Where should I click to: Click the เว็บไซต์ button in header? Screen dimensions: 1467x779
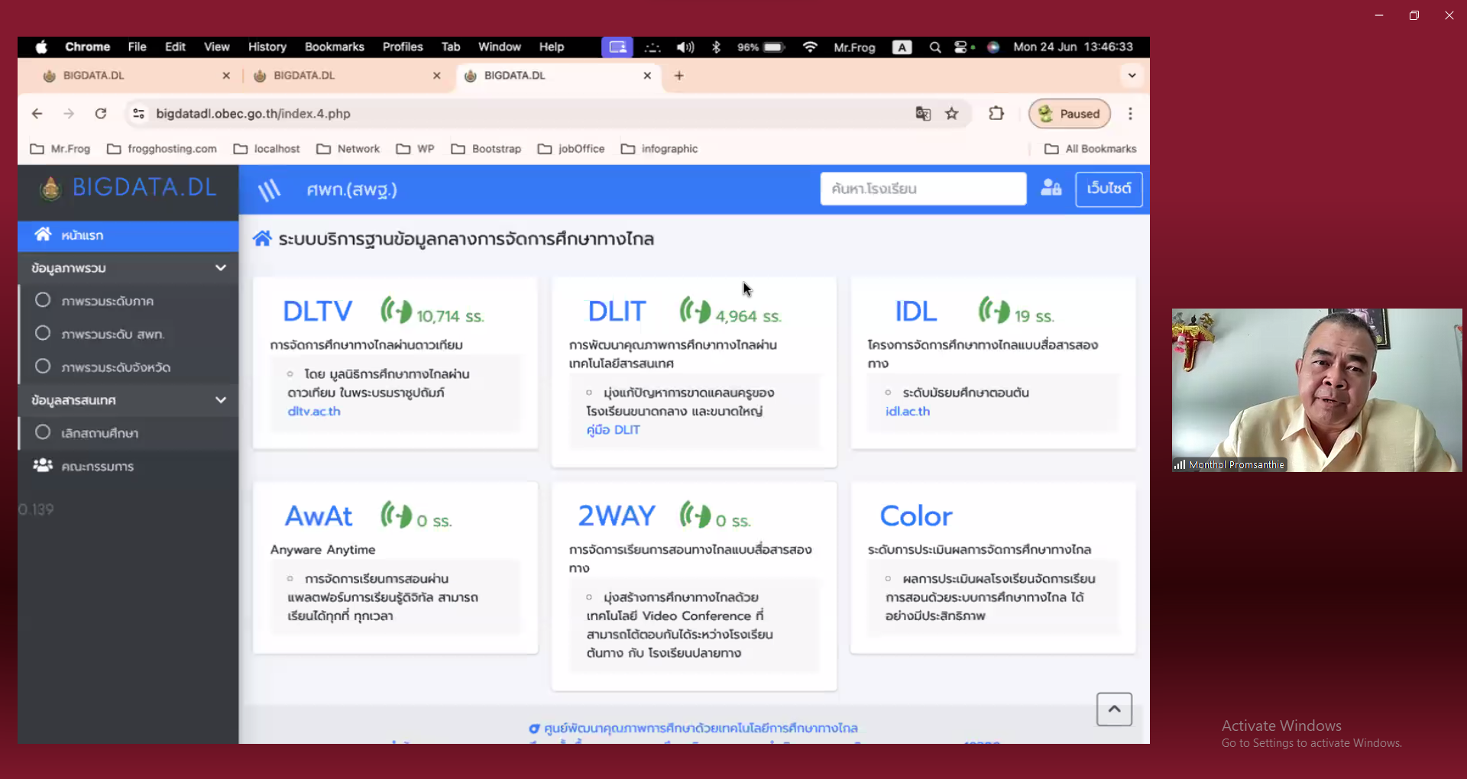1109,189
